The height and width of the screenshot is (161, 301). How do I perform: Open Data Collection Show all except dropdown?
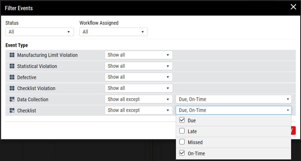139,99
